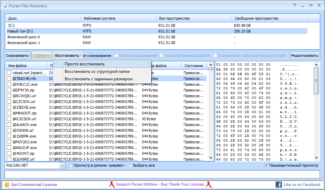
Task: Click the 'Редактировать' button
Action: click(305, 56)
